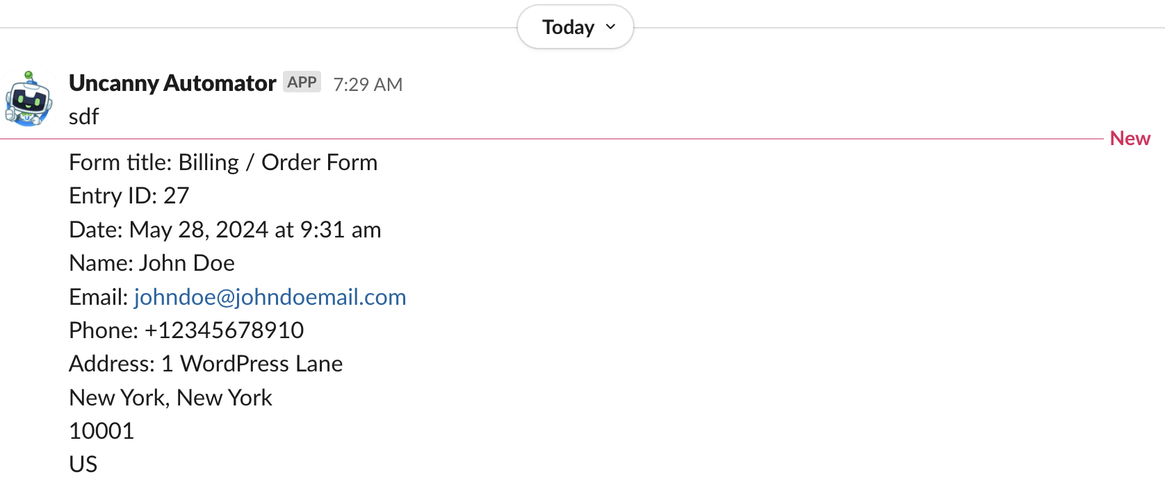Click the Uncanny Automator robot avatar
Screen dimensions: 1165x486
click(28, 99)
